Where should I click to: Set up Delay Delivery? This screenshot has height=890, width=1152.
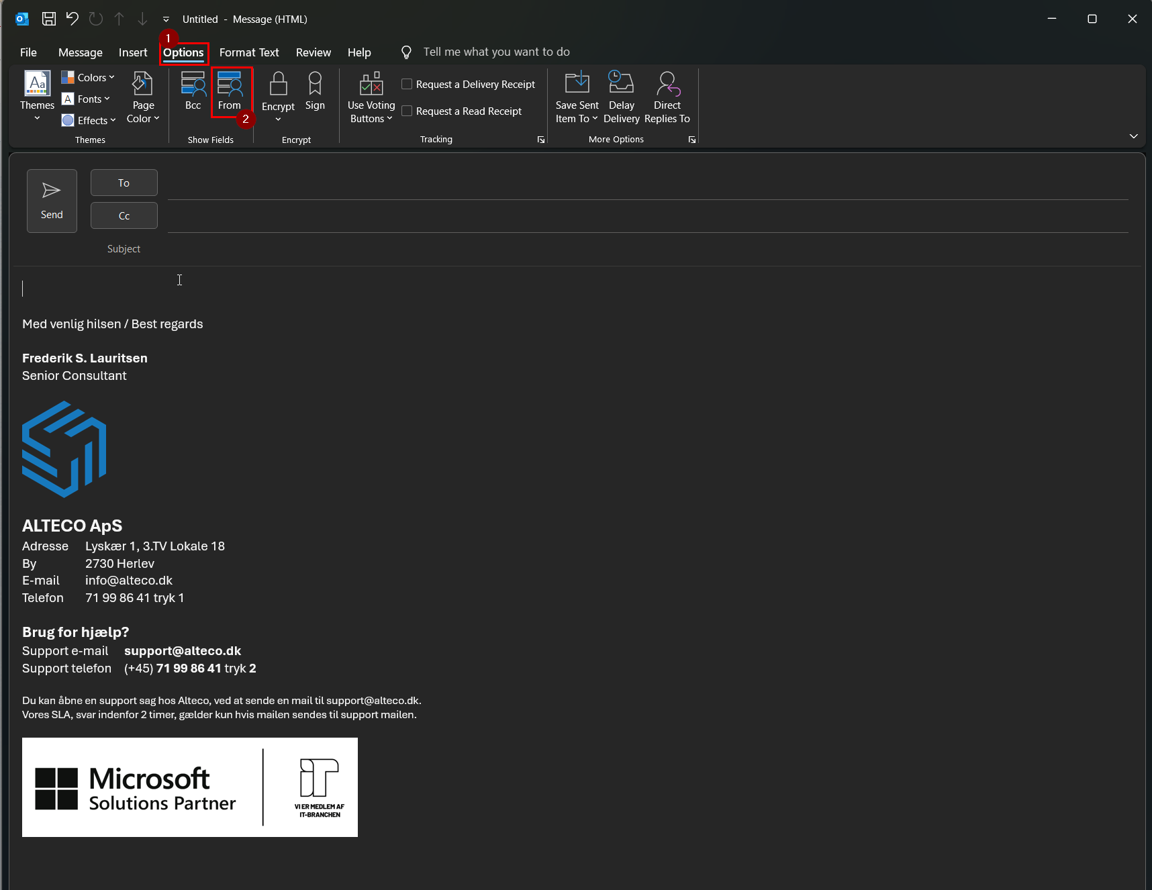(622, 97)
